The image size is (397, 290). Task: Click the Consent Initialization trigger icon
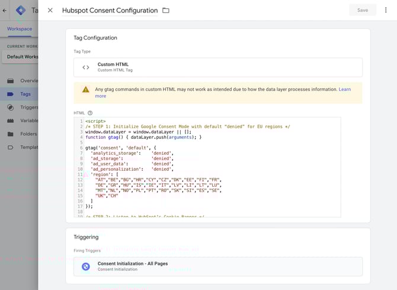click(x=86, y=266)
